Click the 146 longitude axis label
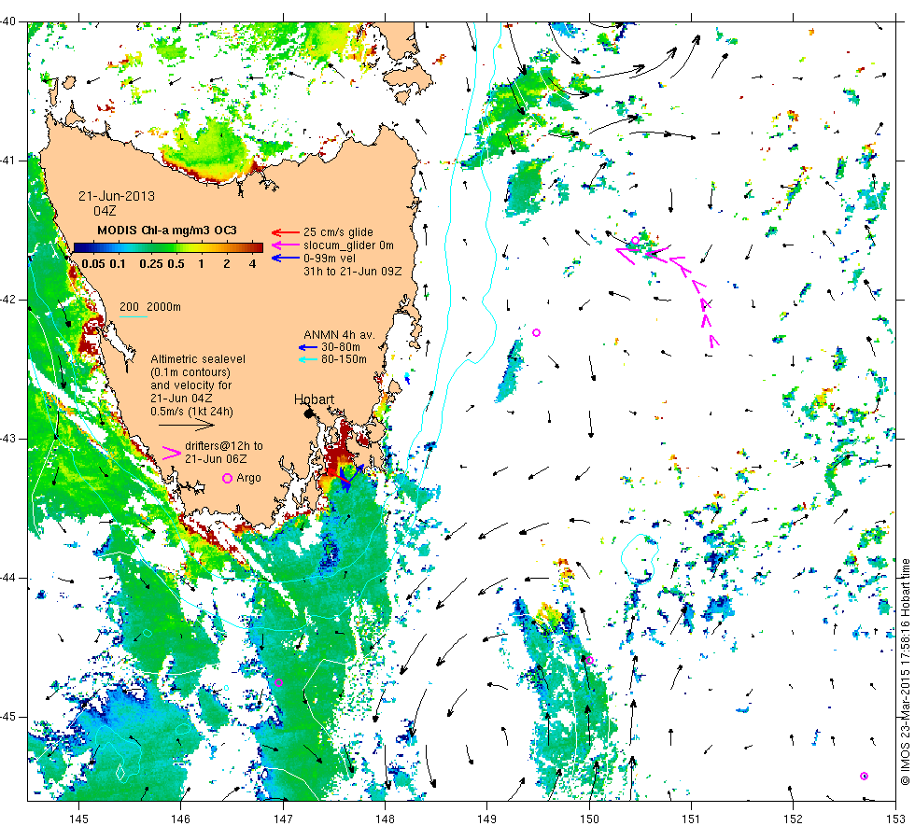Image resolution: width=915 pixels, height=840 pixels. click(181, 819)
